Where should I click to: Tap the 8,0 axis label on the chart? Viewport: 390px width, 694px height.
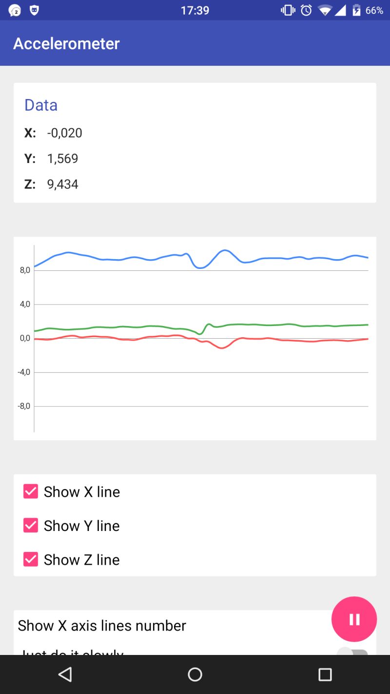tap(25, 270)
